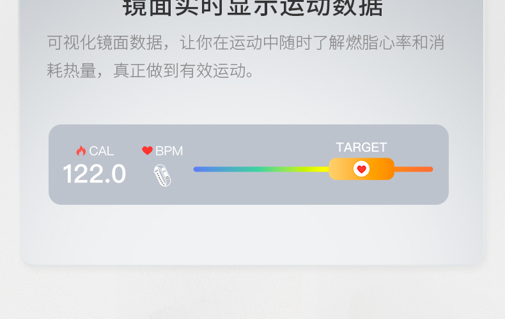The image size is (505, 319).
Task: Tap the CAL label text
Action: pyautogui.click(x=102, y=151)
